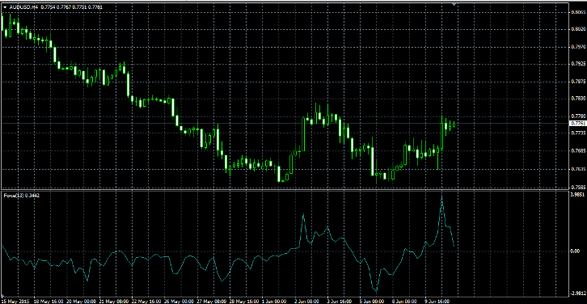
Task: Click the 0.00 indicator zero level label
Action: [575, 251]
